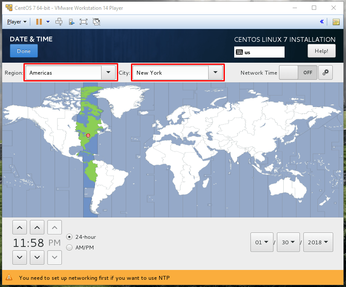The image size is (346, 287).
Task: Open removable devices toolbar icon
Action: pos(72,22)
